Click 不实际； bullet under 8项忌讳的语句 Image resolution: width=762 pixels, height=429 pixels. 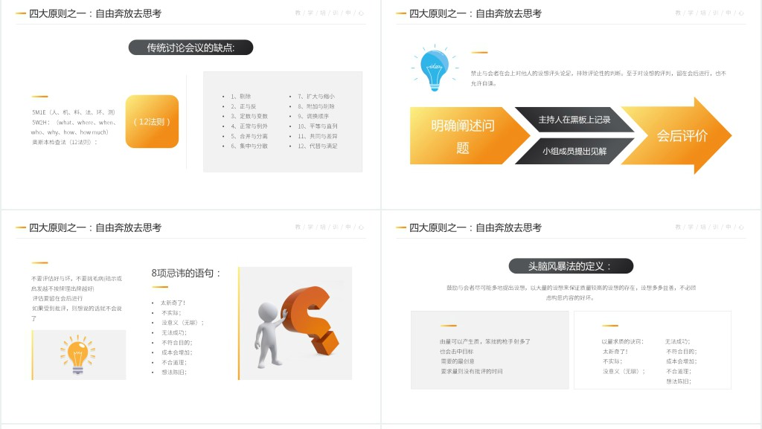[171, 313]
